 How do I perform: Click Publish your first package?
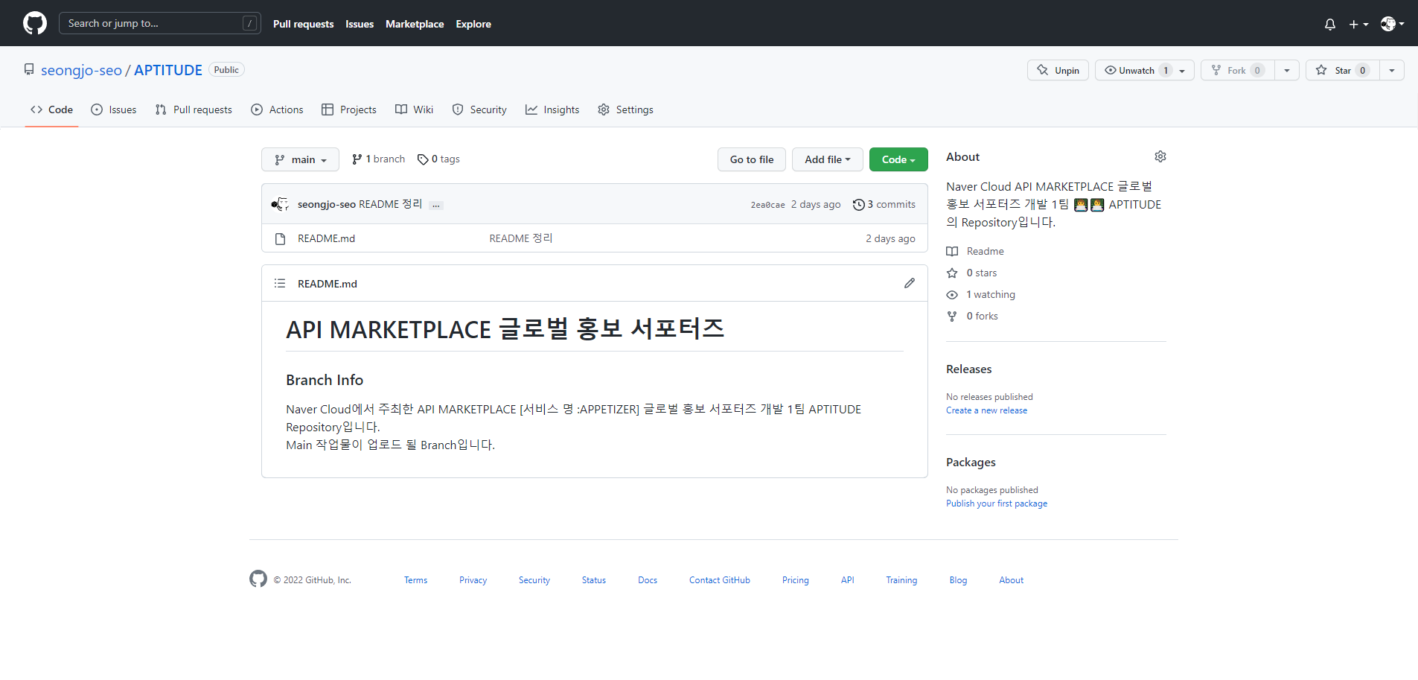click(x=997, y=503)
